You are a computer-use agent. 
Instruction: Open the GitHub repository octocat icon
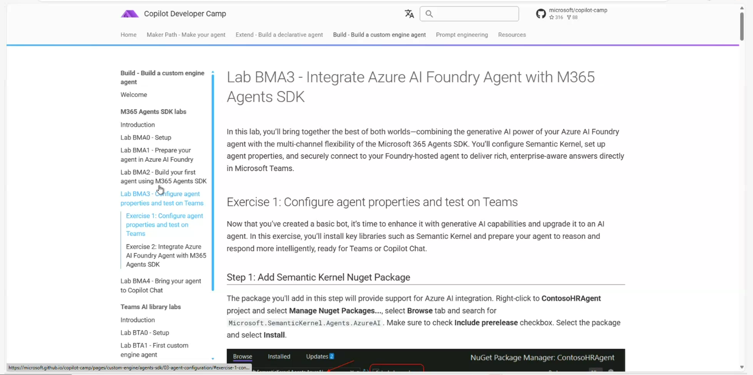(541, 14)
